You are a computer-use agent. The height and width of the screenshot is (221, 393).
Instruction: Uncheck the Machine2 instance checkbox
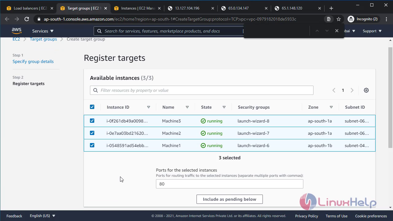tap(92, 133)
